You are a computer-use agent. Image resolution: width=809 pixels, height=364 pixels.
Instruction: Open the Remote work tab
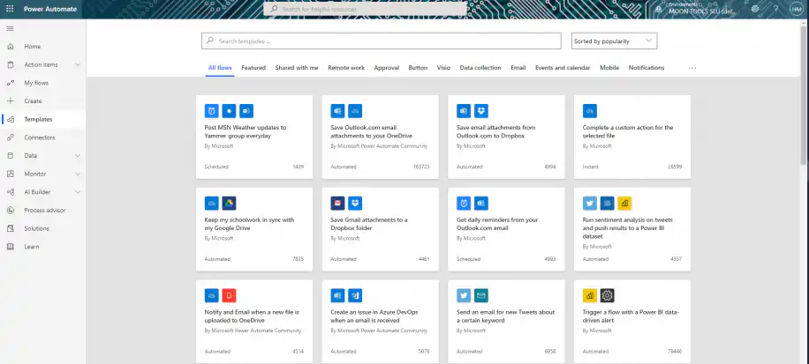[x=346, y=68]
